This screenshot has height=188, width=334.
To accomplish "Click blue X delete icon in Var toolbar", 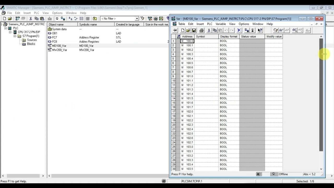I will (239, 30).
